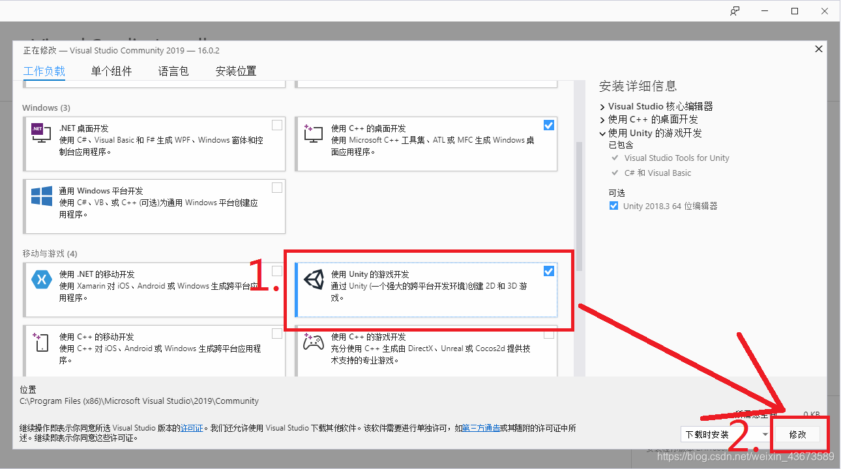
Task: Open the 语言包 tab
Action: pos(172,71)
